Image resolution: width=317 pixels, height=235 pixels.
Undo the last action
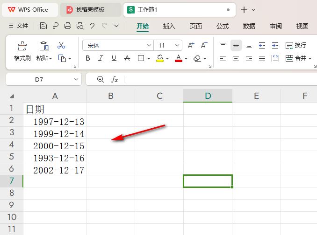tap(92, 26)
